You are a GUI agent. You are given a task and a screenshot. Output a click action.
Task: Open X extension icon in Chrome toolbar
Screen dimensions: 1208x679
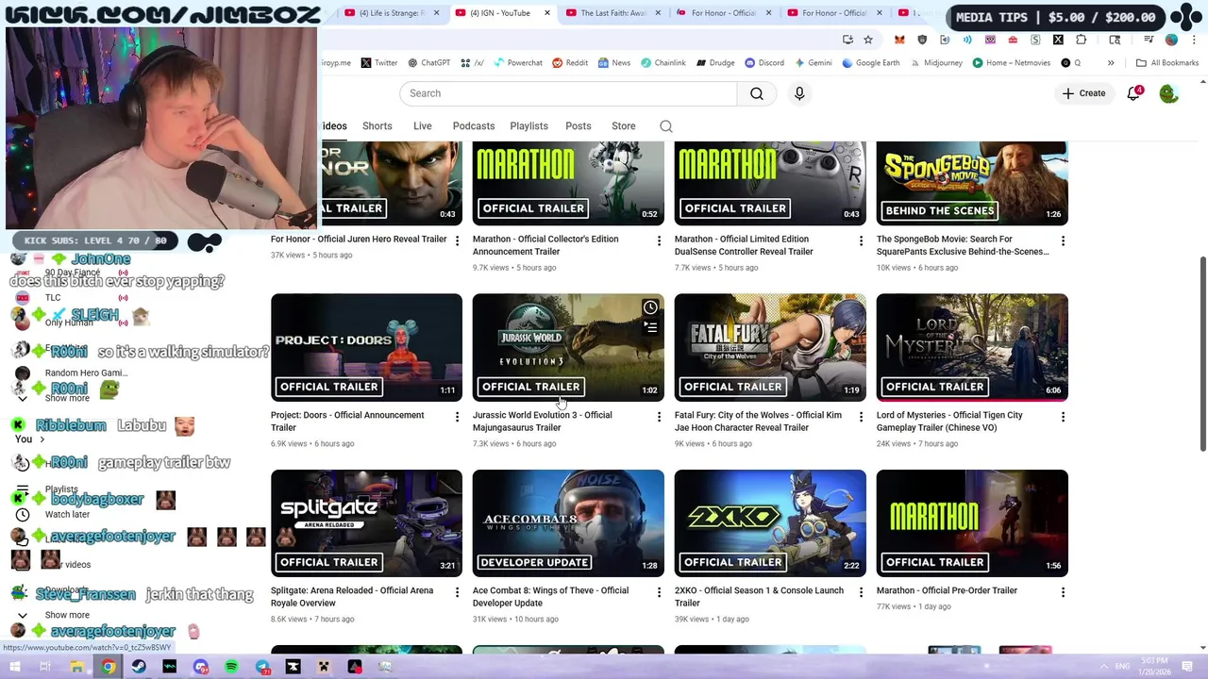(x=1058, y=40)
